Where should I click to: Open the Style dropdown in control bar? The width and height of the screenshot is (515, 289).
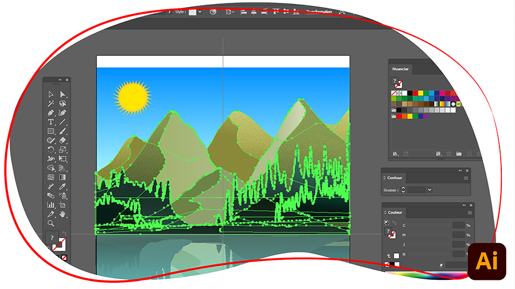click(x=199, y=11)
